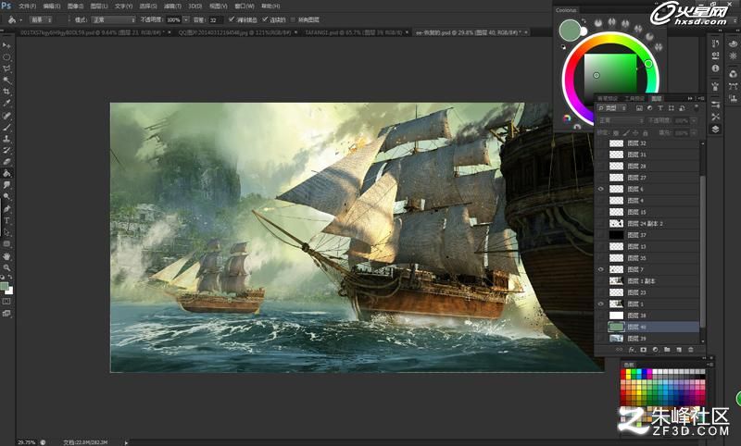Select the Zoom tool

point(6,267)
